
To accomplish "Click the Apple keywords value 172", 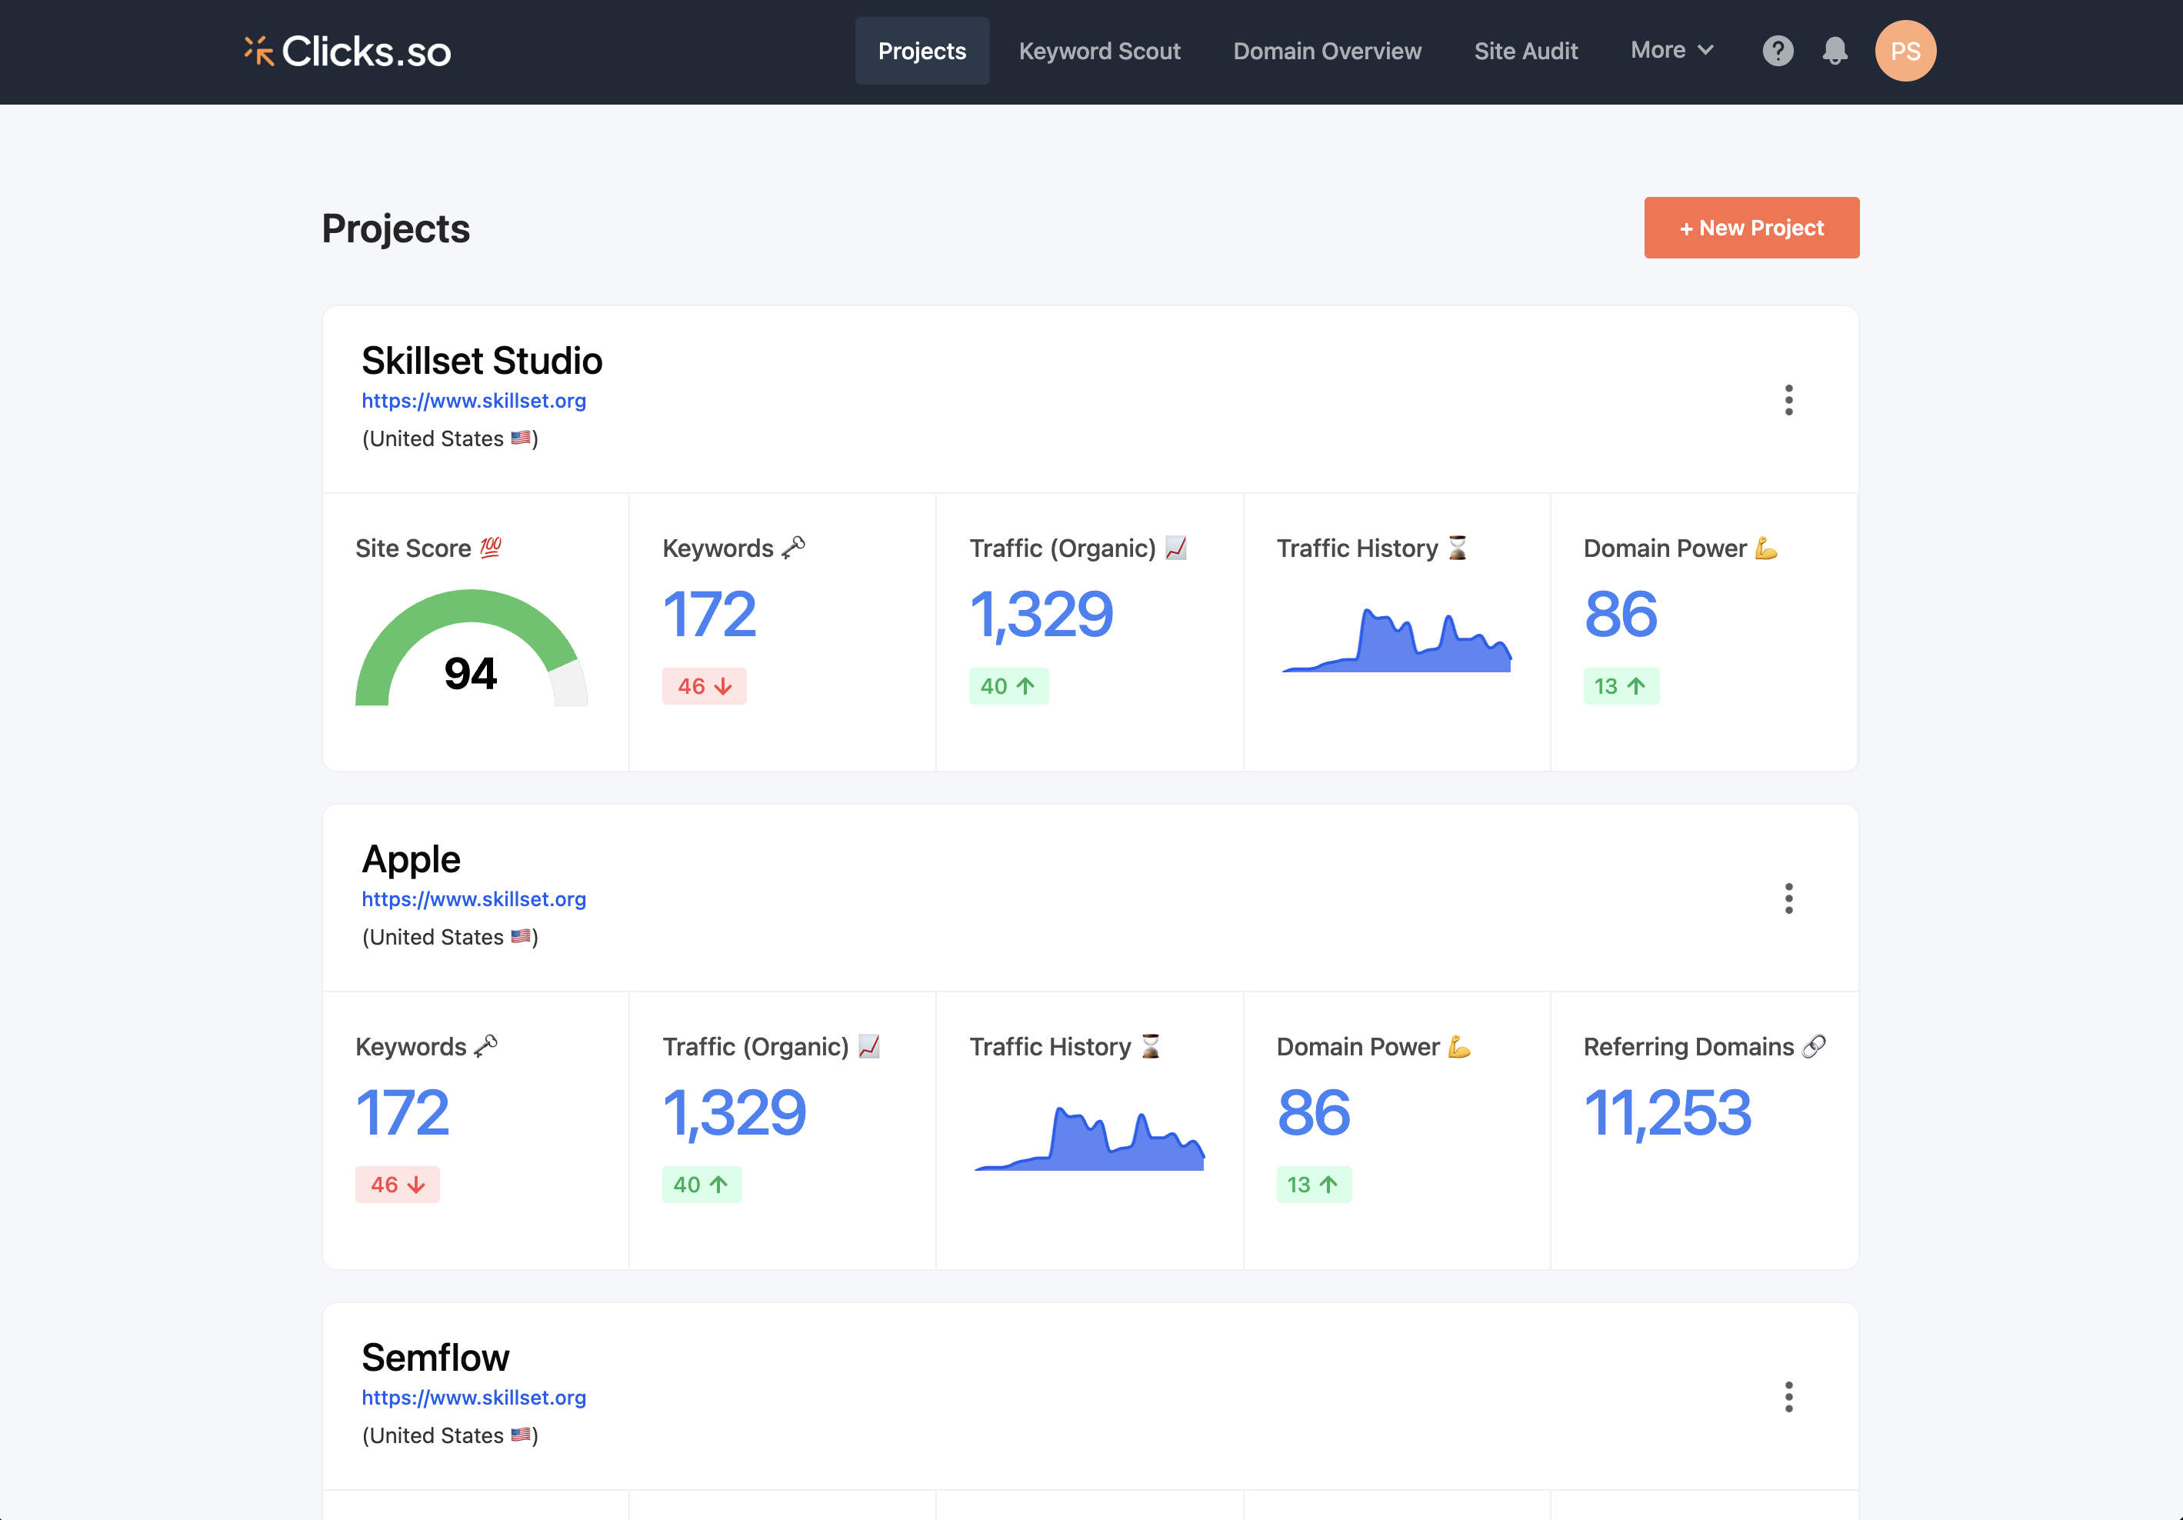I will (402, 1112).
